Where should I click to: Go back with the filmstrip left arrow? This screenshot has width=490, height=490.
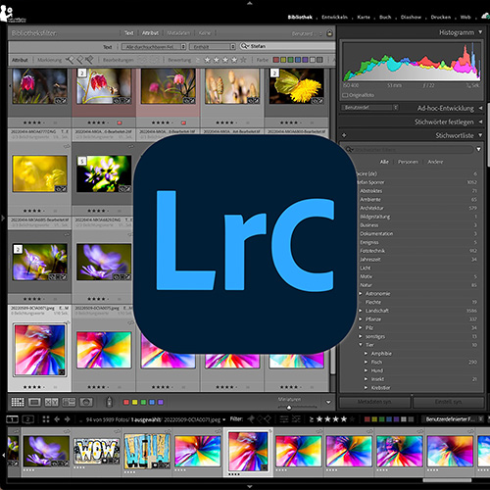pyautogui.click(x=57, y=419)
